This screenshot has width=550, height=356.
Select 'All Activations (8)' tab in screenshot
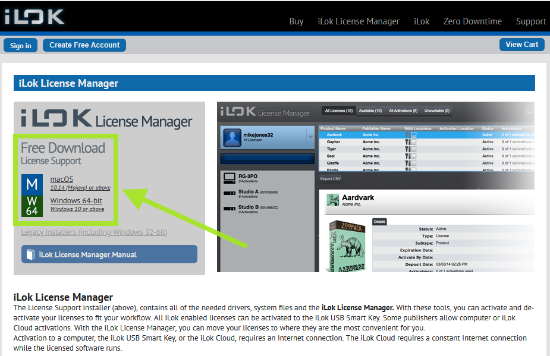(x=403, y=111)
